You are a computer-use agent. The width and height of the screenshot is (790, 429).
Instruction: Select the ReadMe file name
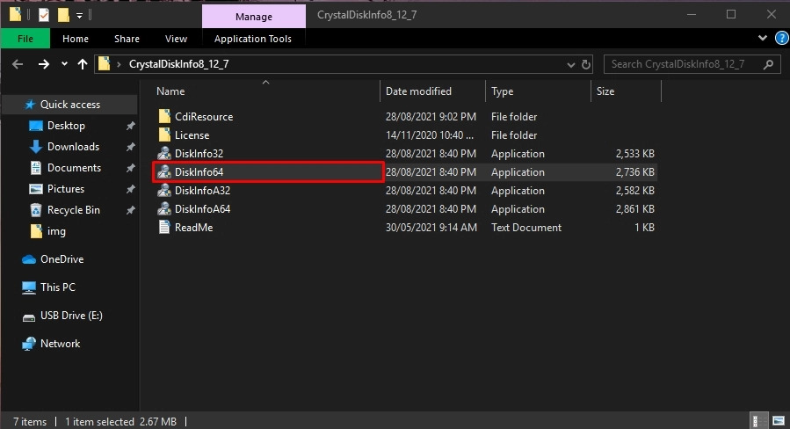coord(194,228)
